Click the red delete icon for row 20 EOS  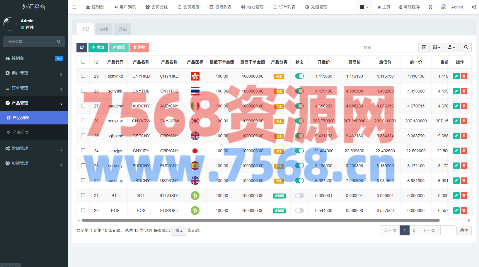coord(464,210)
